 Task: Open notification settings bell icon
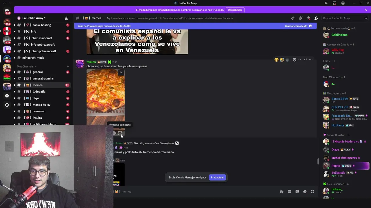click(301, 18)
